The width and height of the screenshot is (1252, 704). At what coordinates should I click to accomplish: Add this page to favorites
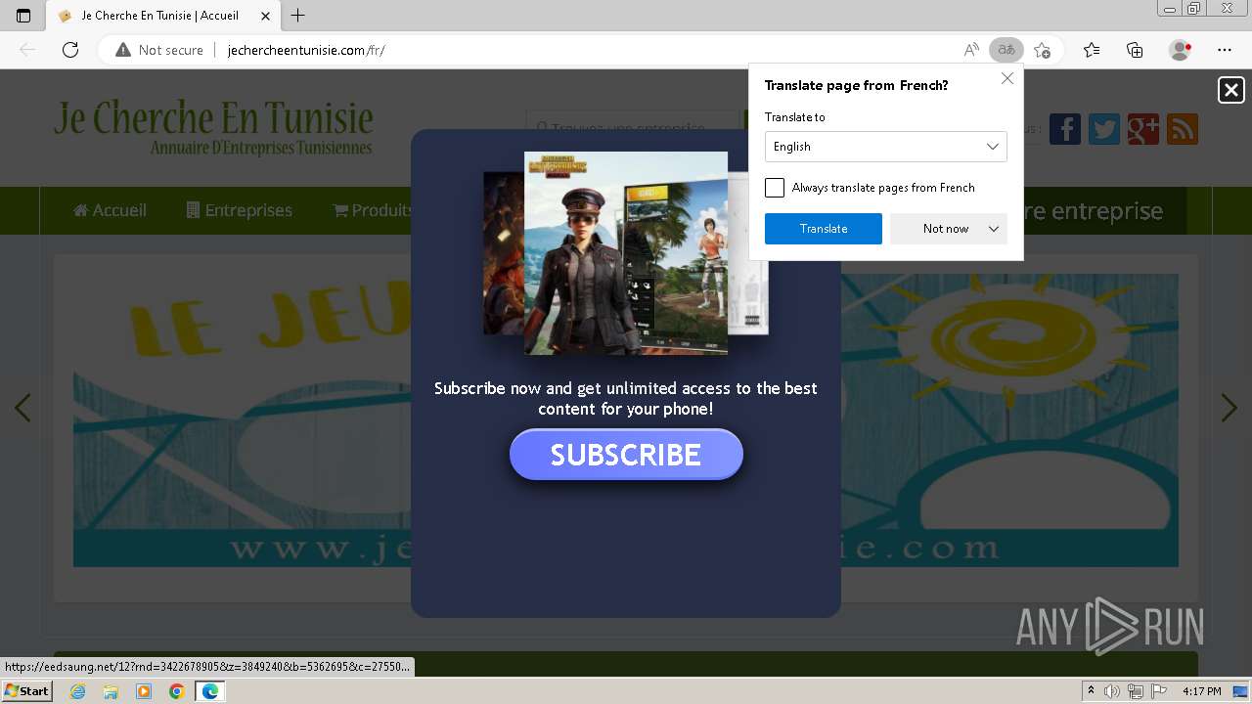coord(1042,50)
